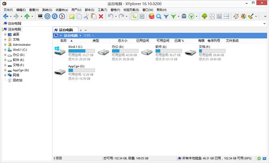Expand the Administrator tree node
The width and height of the screenshot is (269, 163).
pos(5,45)
